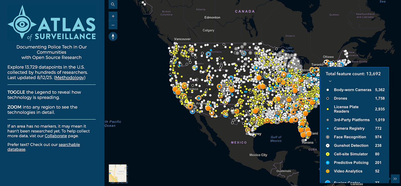
Task: Click the Video Analytics orange ring symbol
Action: (x=327, y=171)
